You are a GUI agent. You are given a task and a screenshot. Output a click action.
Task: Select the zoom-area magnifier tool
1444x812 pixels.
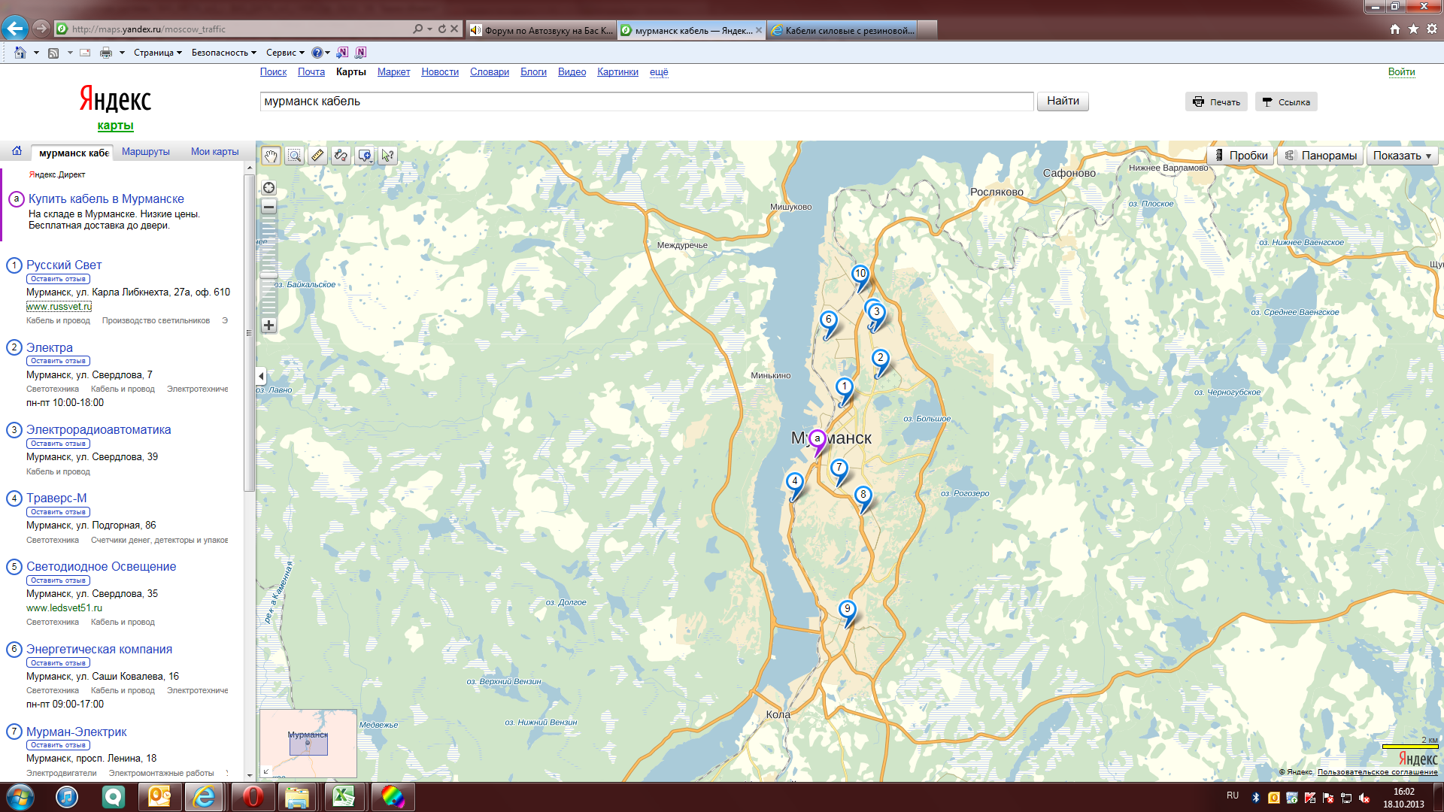coord(294,156)
